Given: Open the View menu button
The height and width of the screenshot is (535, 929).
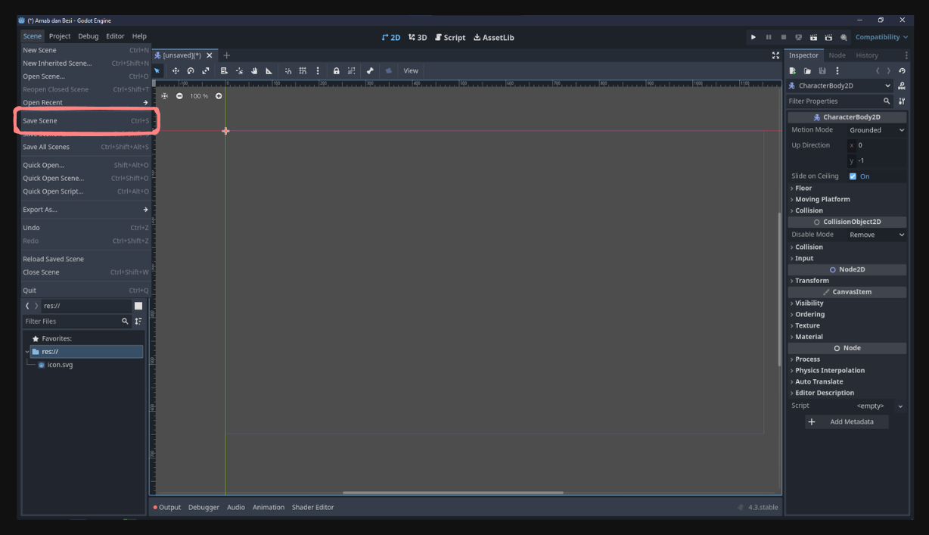Looking at the screenshot, I should click(411, 70).
